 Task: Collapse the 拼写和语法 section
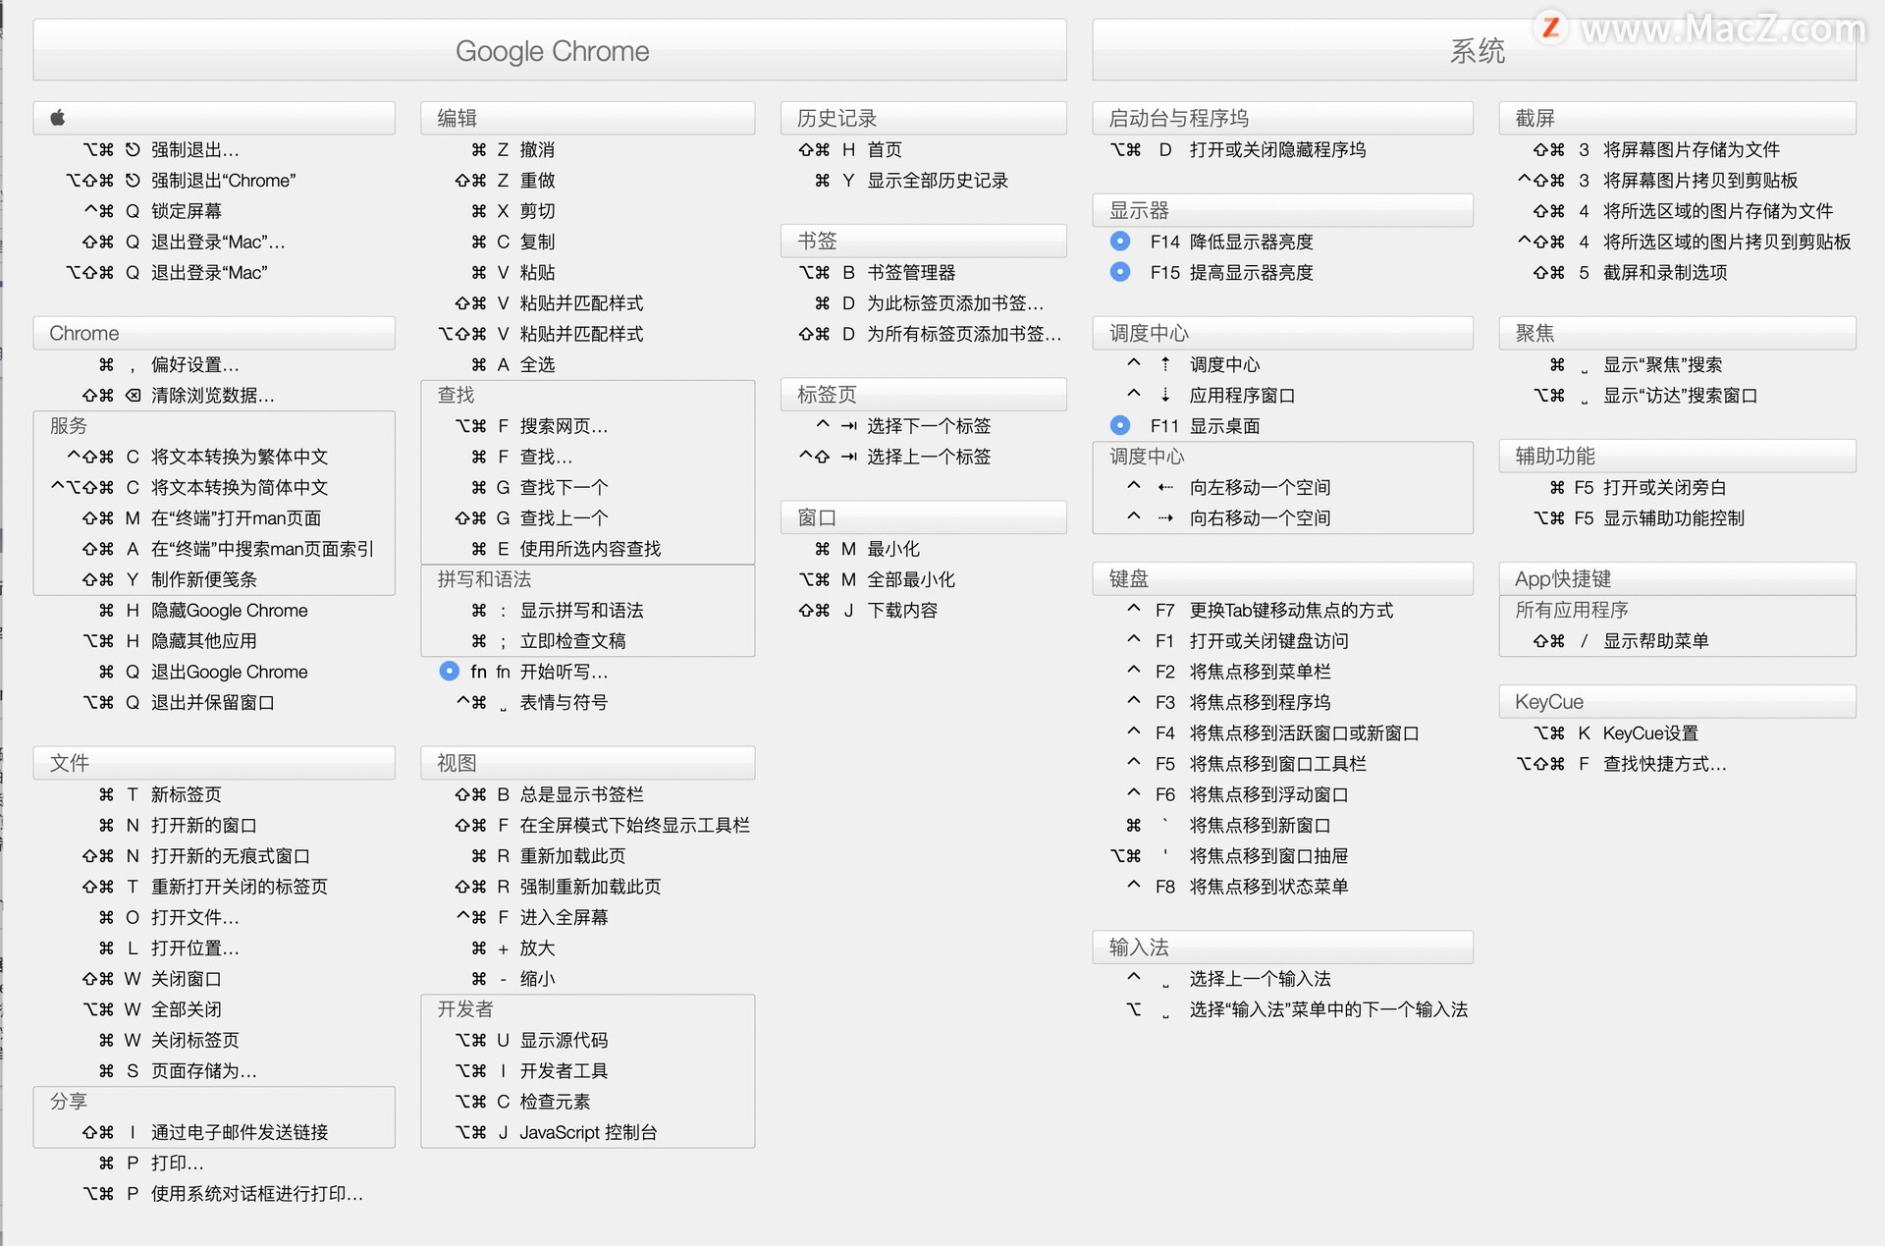click(x=486, y=579)
